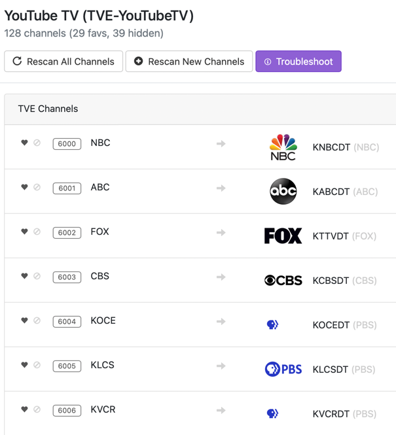
Task: Open the Troubleshoot option
Action: (298, 61)
